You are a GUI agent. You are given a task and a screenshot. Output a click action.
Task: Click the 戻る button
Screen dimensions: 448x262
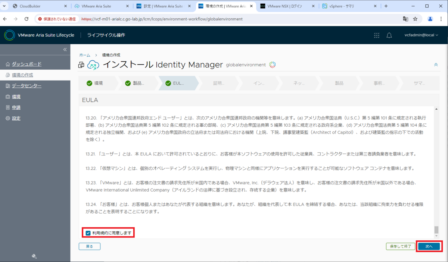tap(90, 246)
